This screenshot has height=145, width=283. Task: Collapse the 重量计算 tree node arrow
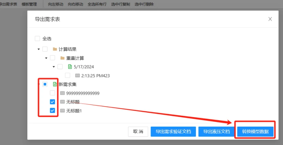tap(46, 58)
